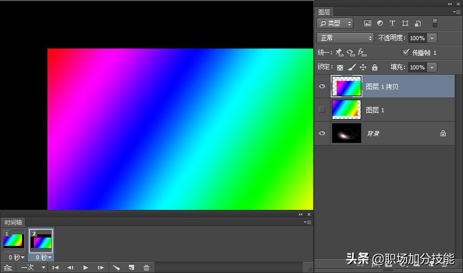Open frame 1 delay 0 秒 dropdown
Viewport: 463px width, 273px height.
tap(17, 257)
